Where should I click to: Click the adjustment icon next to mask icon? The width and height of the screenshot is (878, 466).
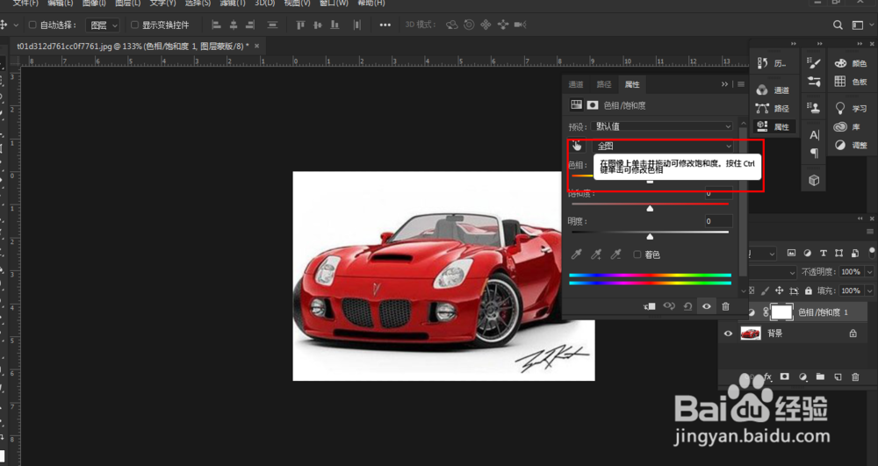tap(576, 104)
